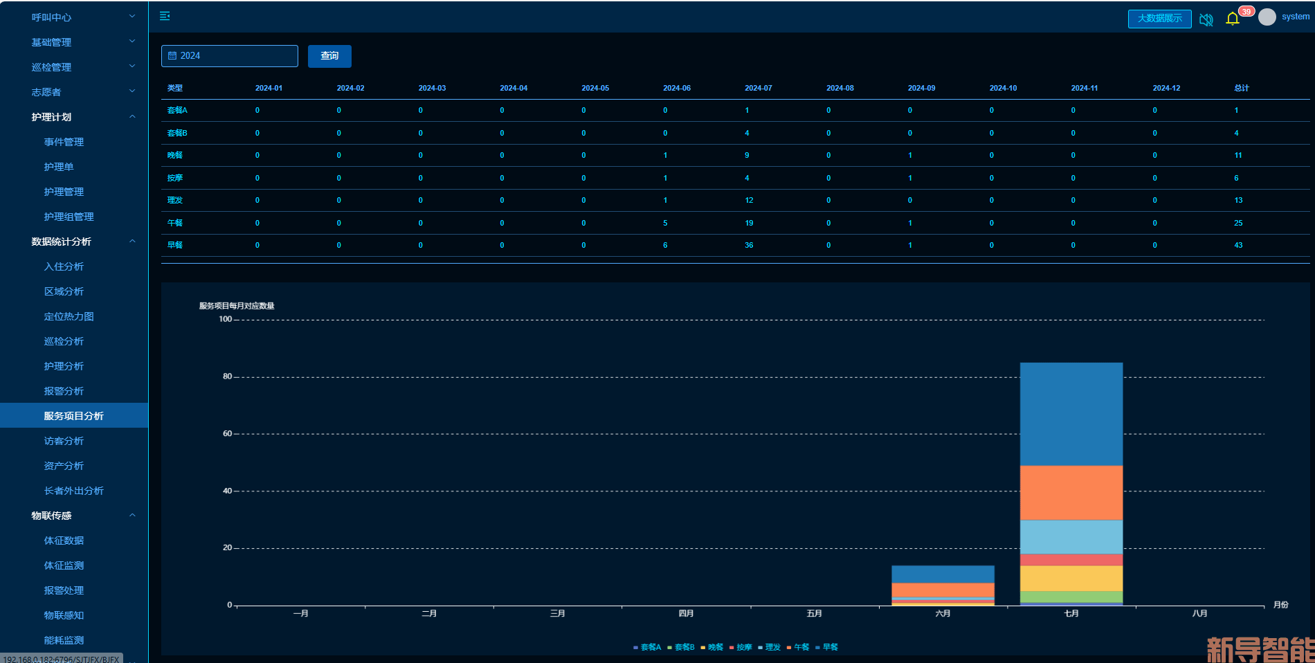Screen dimensions: 1315x663
Task: Click the calendar icon in the year field
Action: [x=172, y=56]
